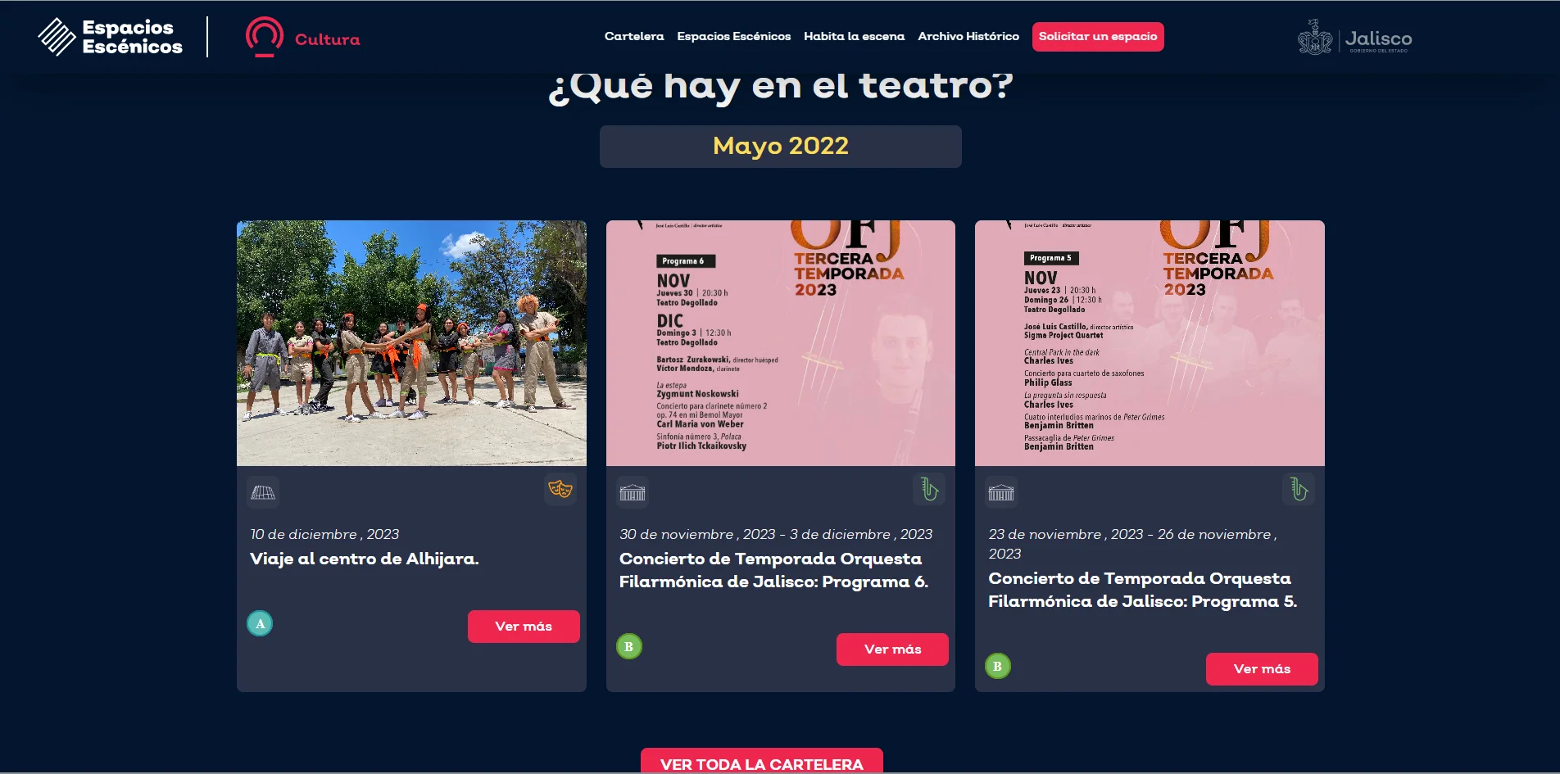This screenshot has width=1560, height=774.
Task: Click the date 10 de diciembre, 2023
Action: [324, 534]
